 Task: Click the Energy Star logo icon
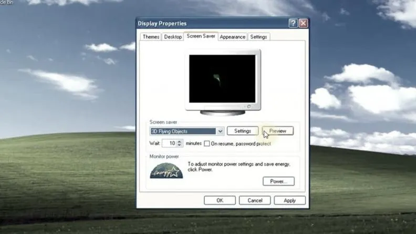[x=167, y=171]
